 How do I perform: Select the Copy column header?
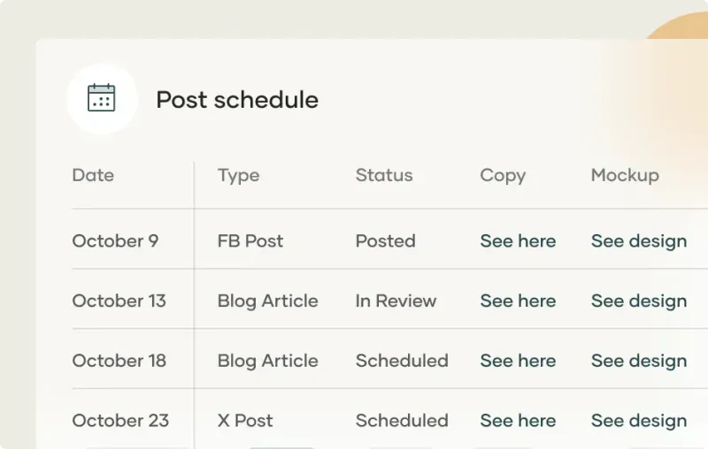pyautogui.click(x=503, y=176)
